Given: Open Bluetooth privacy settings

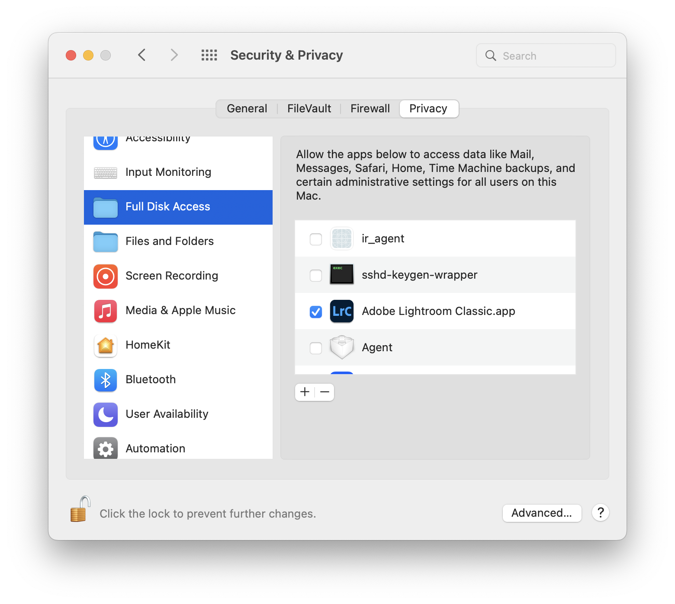Looking at the screenshot, I should [x=150, y=380].
